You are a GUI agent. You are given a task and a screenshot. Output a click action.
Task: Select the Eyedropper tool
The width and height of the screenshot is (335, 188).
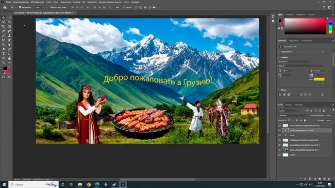3,31
